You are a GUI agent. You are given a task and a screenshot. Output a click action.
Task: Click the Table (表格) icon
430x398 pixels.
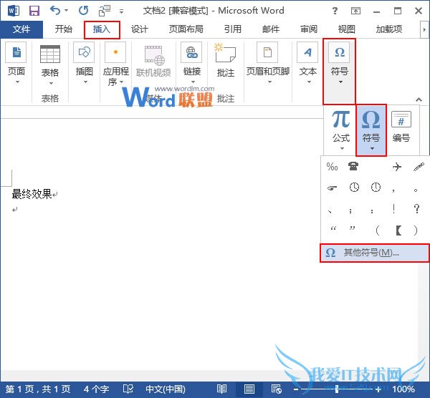[50, 54]
